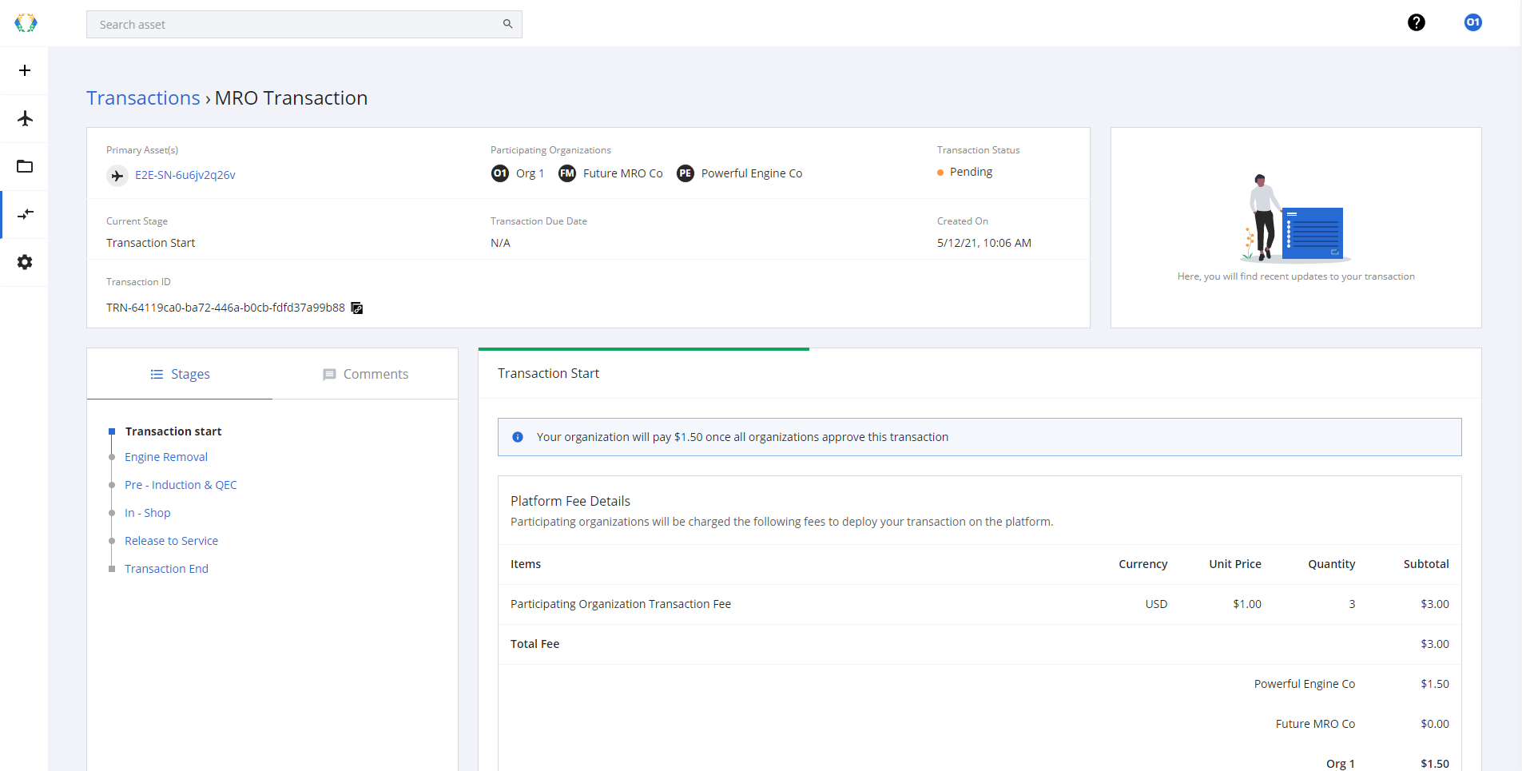This screenshot has height=771, width=1522.
Task: Select the In - Shop stage
Action: pos(148,513)
